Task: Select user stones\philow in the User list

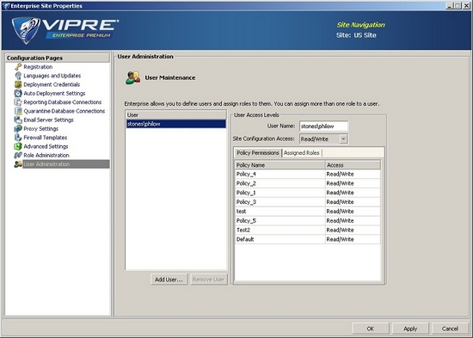Action: coord(175,124)
